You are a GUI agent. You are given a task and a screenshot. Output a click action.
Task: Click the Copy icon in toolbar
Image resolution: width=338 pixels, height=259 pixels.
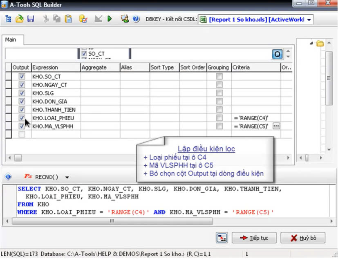point(57,19)
